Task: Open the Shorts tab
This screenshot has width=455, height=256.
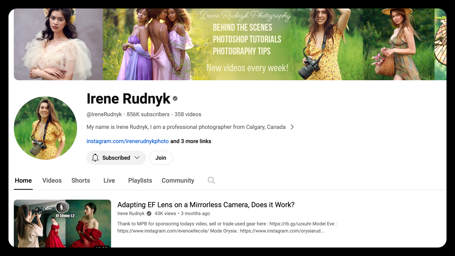Action: (81, 180)
